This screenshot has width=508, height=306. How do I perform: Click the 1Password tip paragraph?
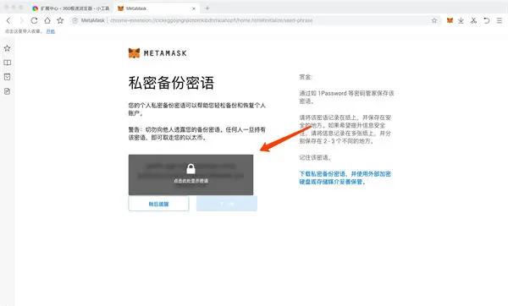point(346,97)
